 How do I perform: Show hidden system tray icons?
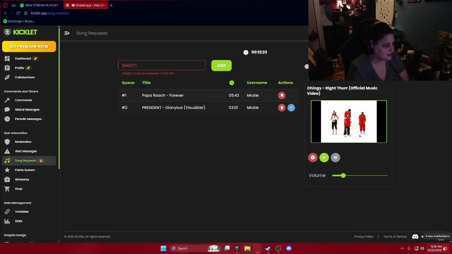coord(402,248)
